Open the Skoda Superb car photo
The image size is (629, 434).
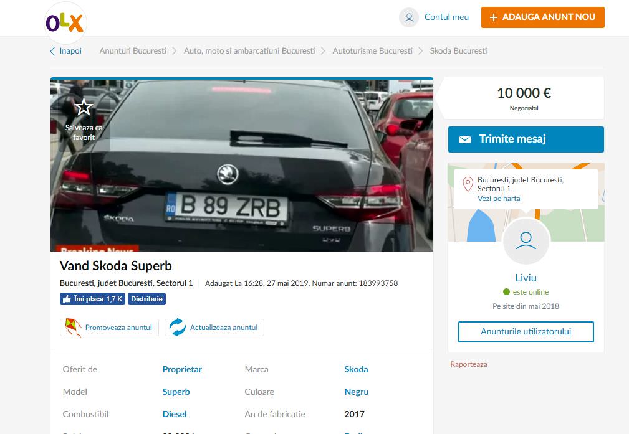point(241,165)
